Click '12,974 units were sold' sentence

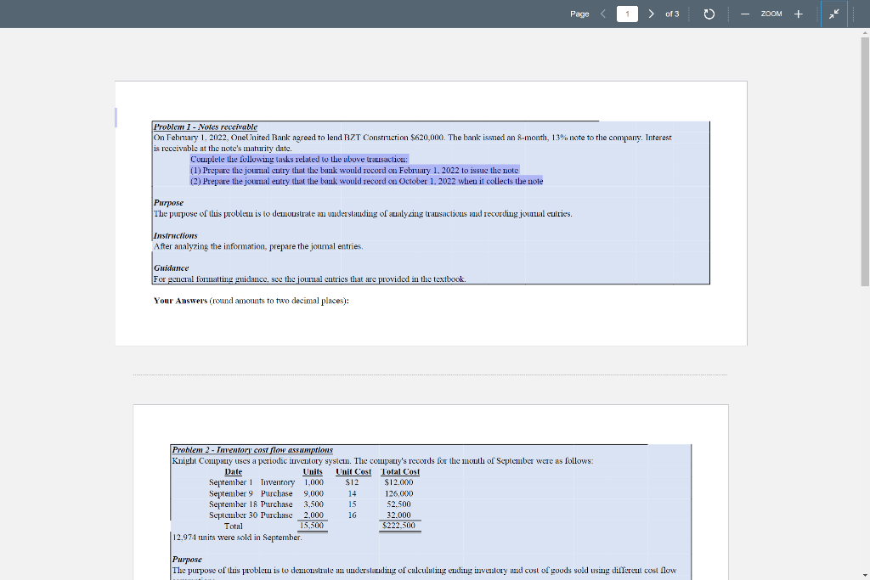238,538
